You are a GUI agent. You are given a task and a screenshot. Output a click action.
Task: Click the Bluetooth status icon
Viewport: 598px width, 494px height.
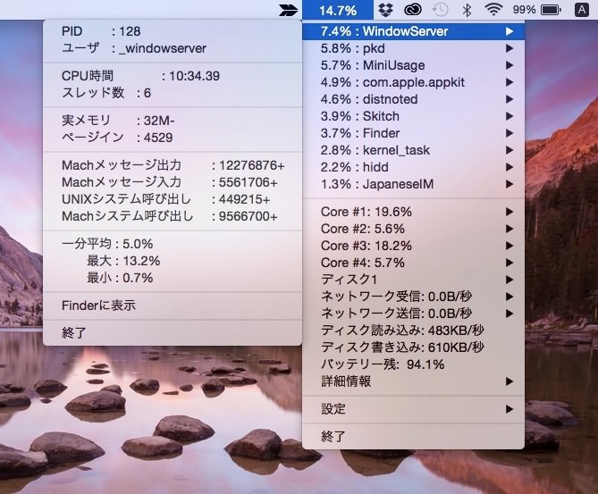click(x=467, y=10)
